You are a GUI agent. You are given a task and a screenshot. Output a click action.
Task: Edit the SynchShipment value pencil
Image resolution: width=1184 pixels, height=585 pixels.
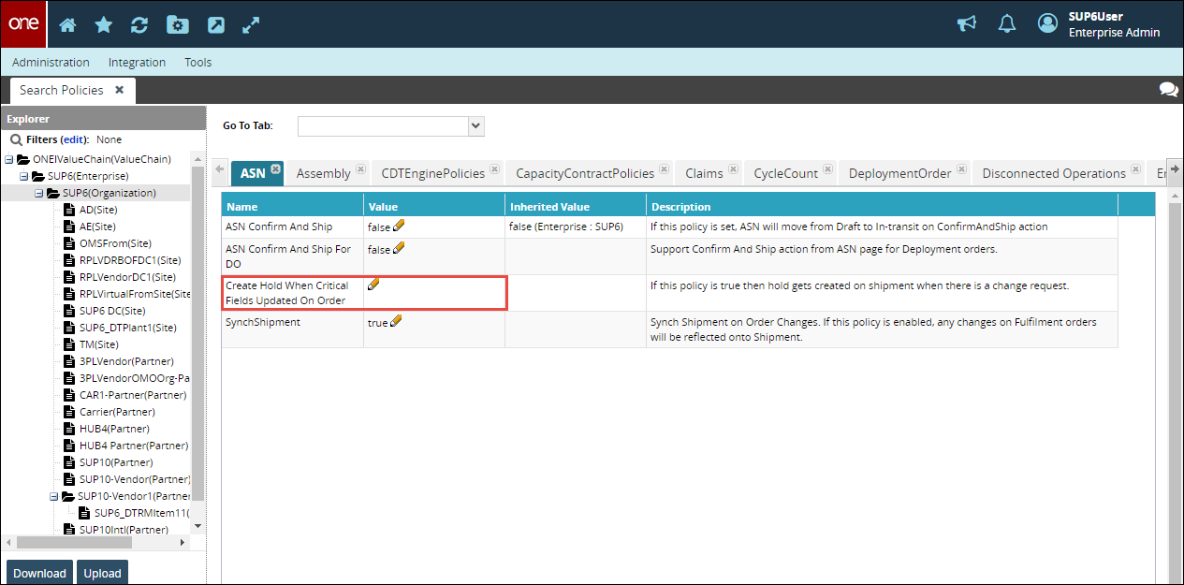[x=396, y=321]
